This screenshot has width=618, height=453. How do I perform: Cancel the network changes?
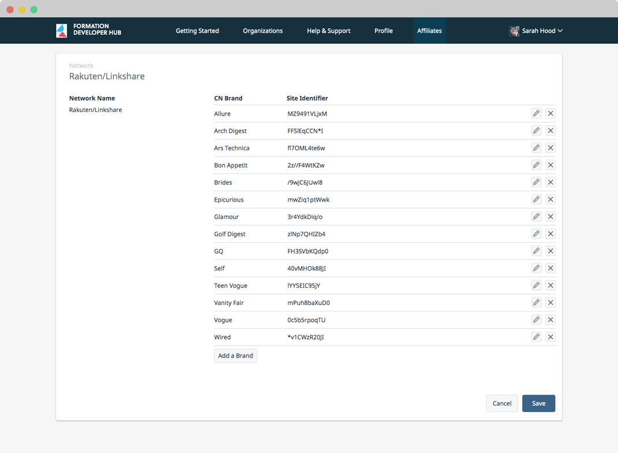coord(502,403)
